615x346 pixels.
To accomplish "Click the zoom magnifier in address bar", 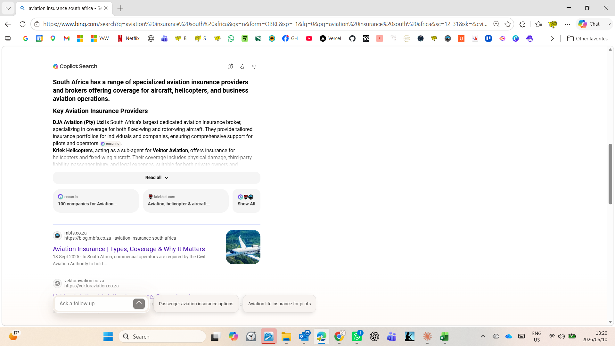I will pyautogui.click(x=496, y=24).
